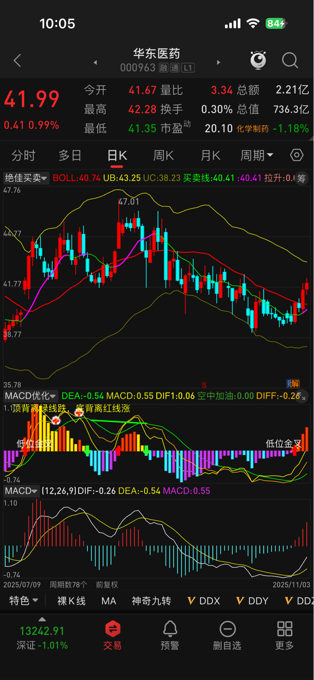
Task: Select the 月K tab
Action: pyautogui.click(x=210, y=156)
